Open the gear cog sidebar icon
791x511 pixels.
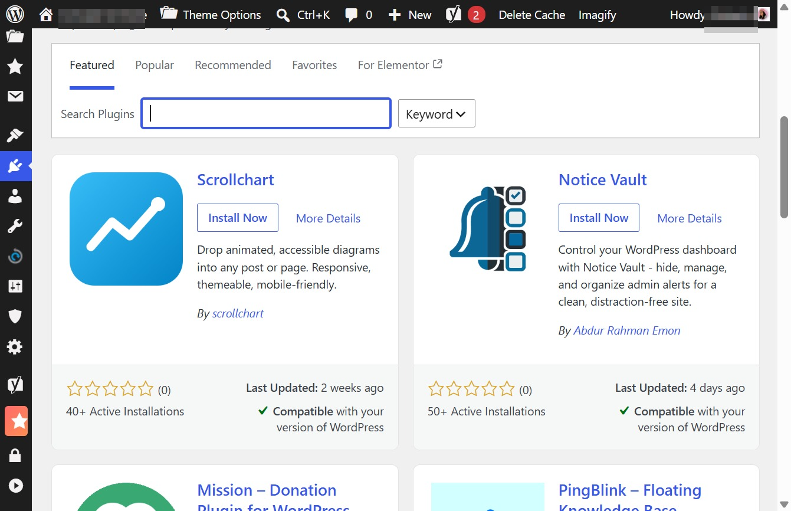[x=15, y=346]
